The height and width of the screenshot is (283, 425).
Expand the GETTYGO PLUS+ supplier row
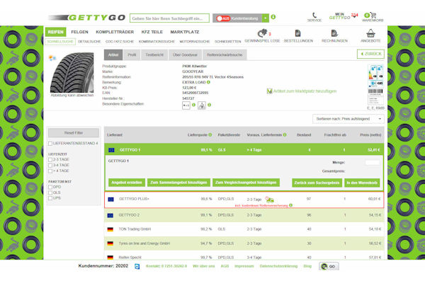[x=244, y=200]
